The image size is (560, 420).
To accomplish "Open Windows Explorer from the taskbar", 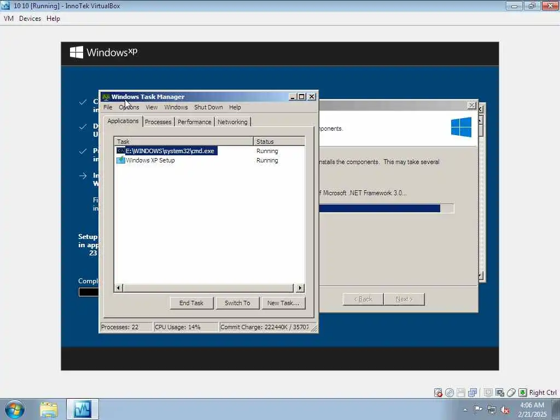I will [49, 409].
